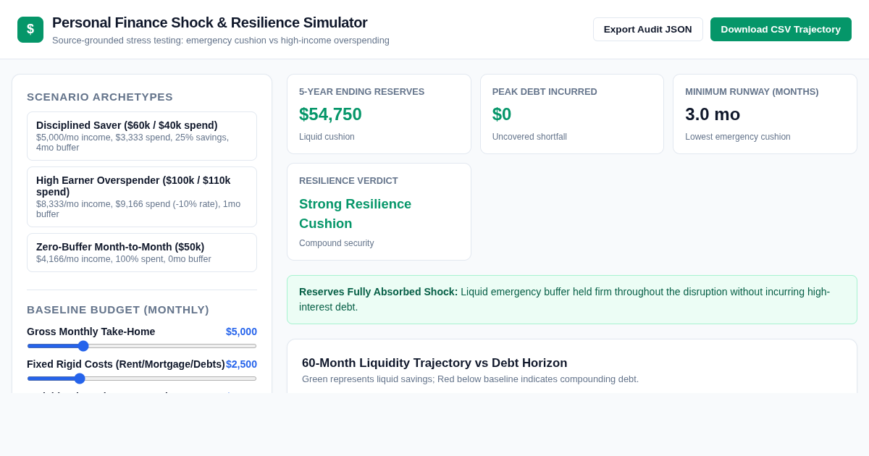Click the Personal Finance Shock & Resilience Simulator title

click(x=210, y=22)
